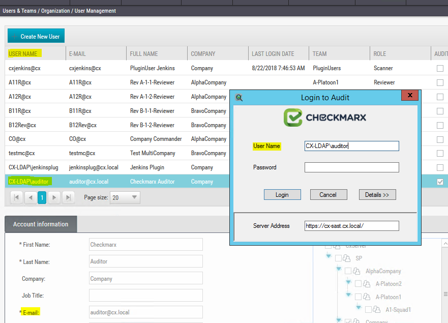Focus the Password field in login dialog
Viewport: 448px width, 323px height.
point(352,167)
